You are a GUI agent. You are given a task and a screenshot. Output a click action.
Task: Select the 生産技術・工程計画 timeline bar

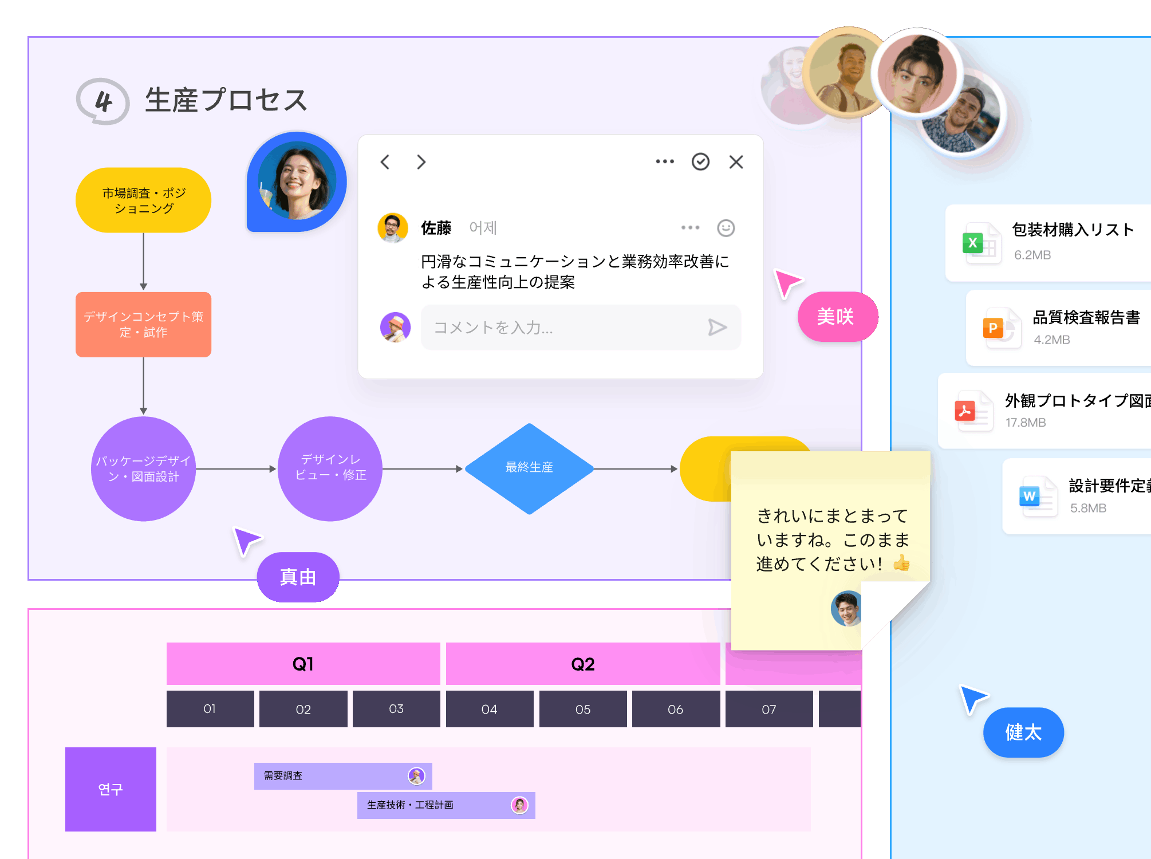[x=446, y=805]
